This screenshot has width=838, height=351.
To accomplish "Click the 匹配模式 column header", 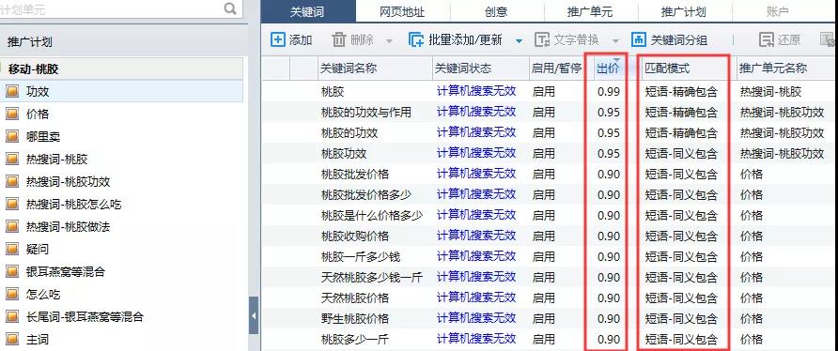I will click(x=667, y=69).
